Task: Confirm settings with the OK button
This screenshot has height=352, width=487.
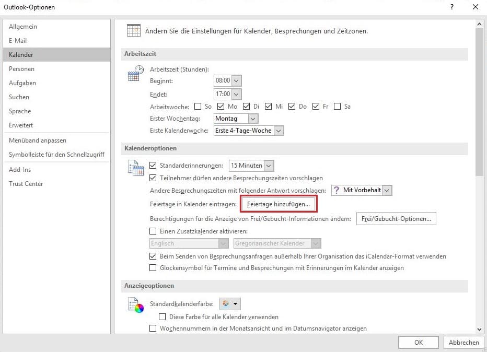Action: 419,343
